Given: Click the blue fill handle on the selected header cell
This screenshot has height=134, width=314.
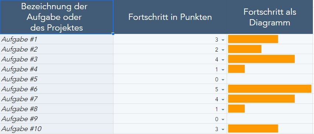Looking at the screenshot, I should pyautogui.click(x=113, y=34).
